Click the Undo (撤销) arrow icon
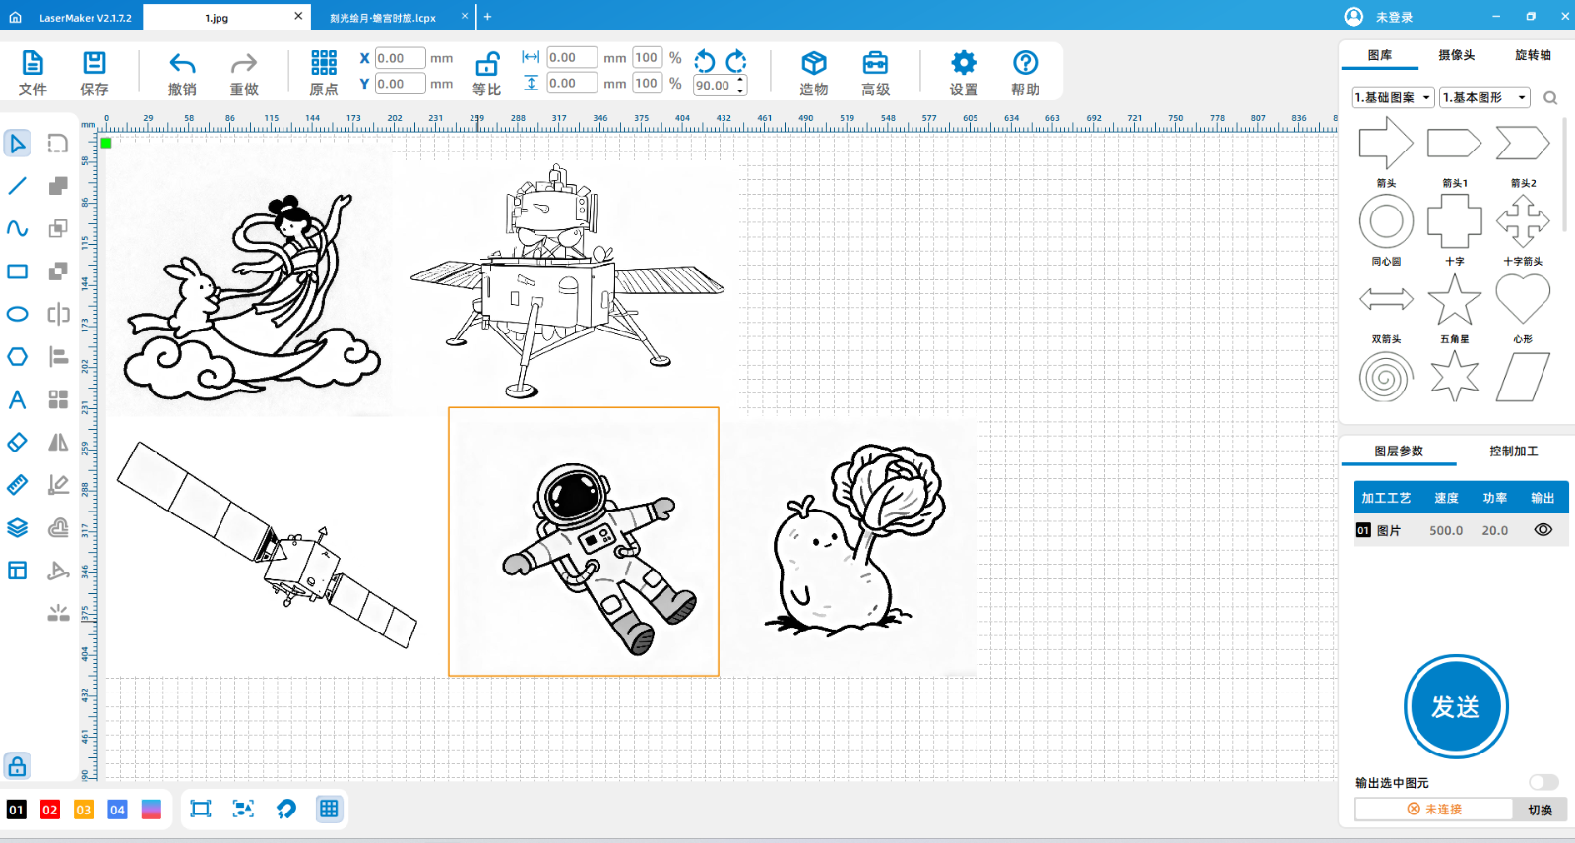This screenshot has height=843, width=1575. pos(182,64)
